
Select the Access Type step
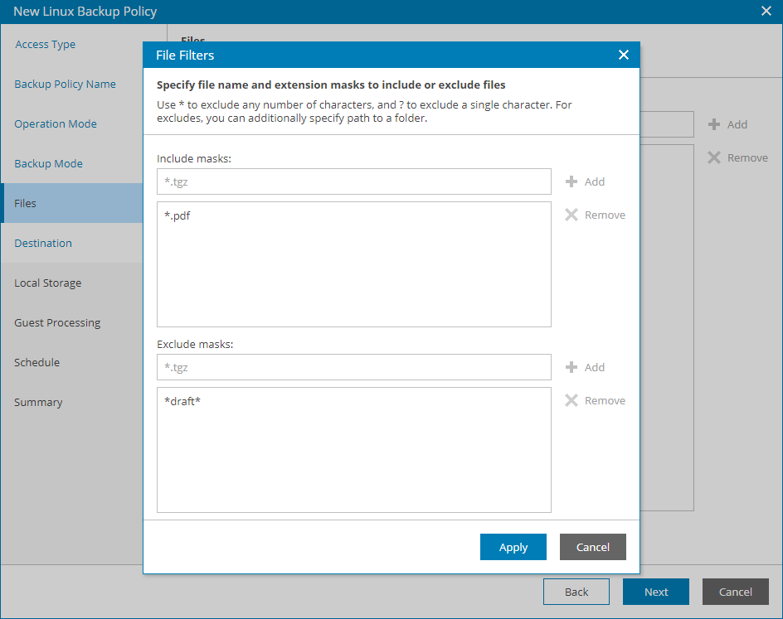tap(45, 44)
